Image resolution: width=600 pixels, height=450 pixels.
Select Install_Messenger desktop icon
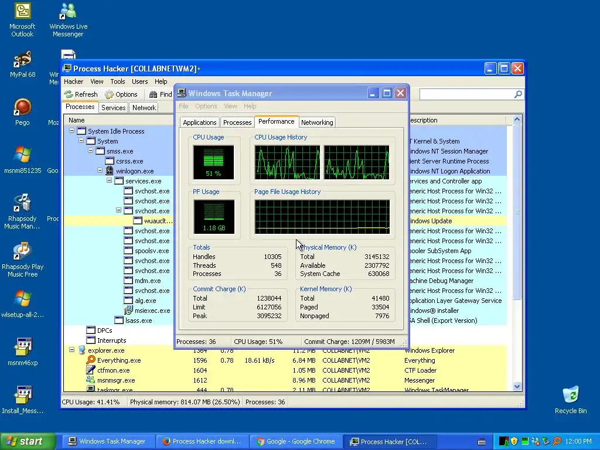(22, 400)
